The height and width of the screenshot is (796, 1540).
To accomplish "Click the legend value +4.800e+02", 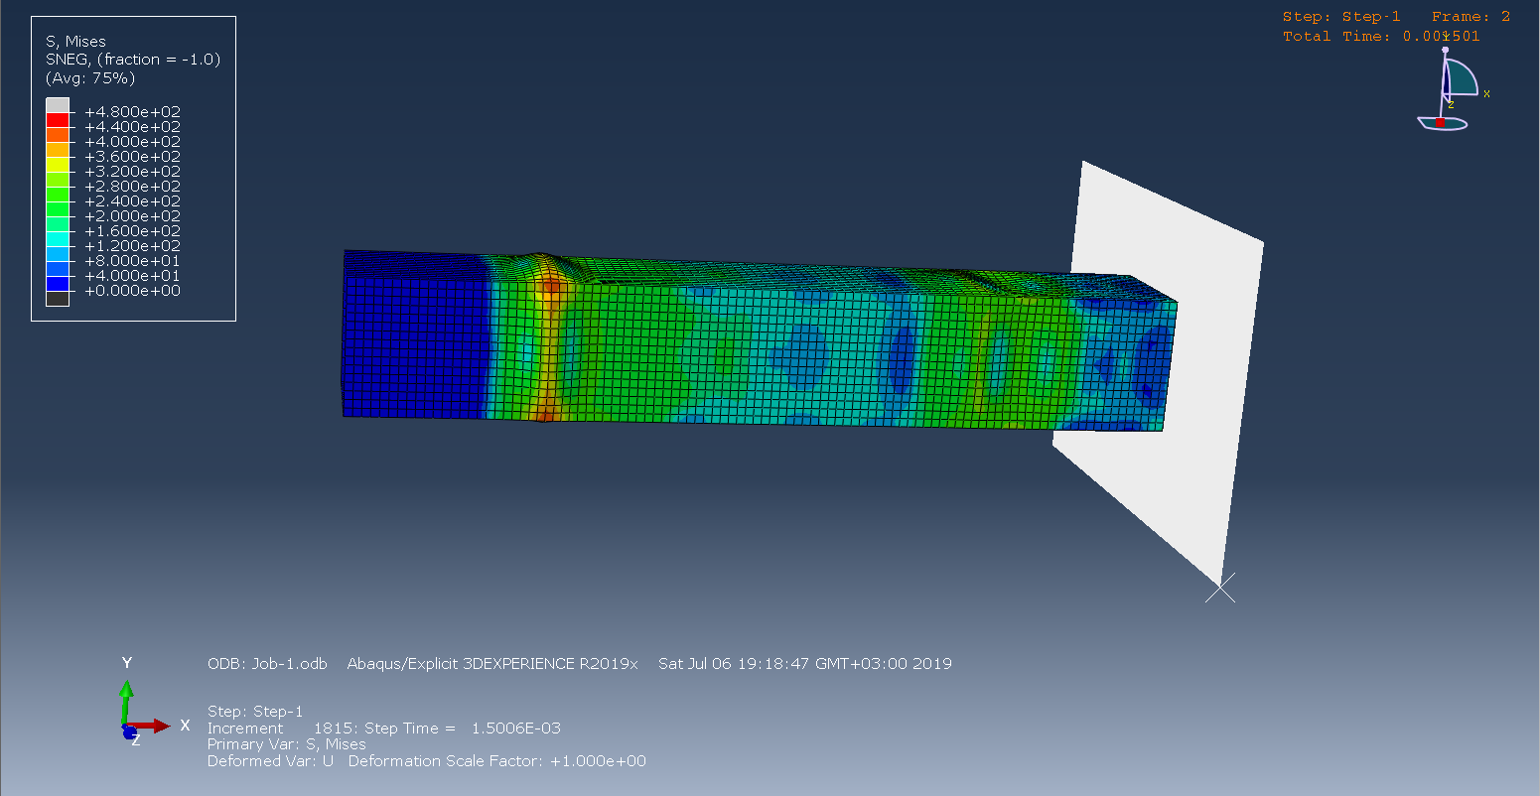I will pos(133,112).
